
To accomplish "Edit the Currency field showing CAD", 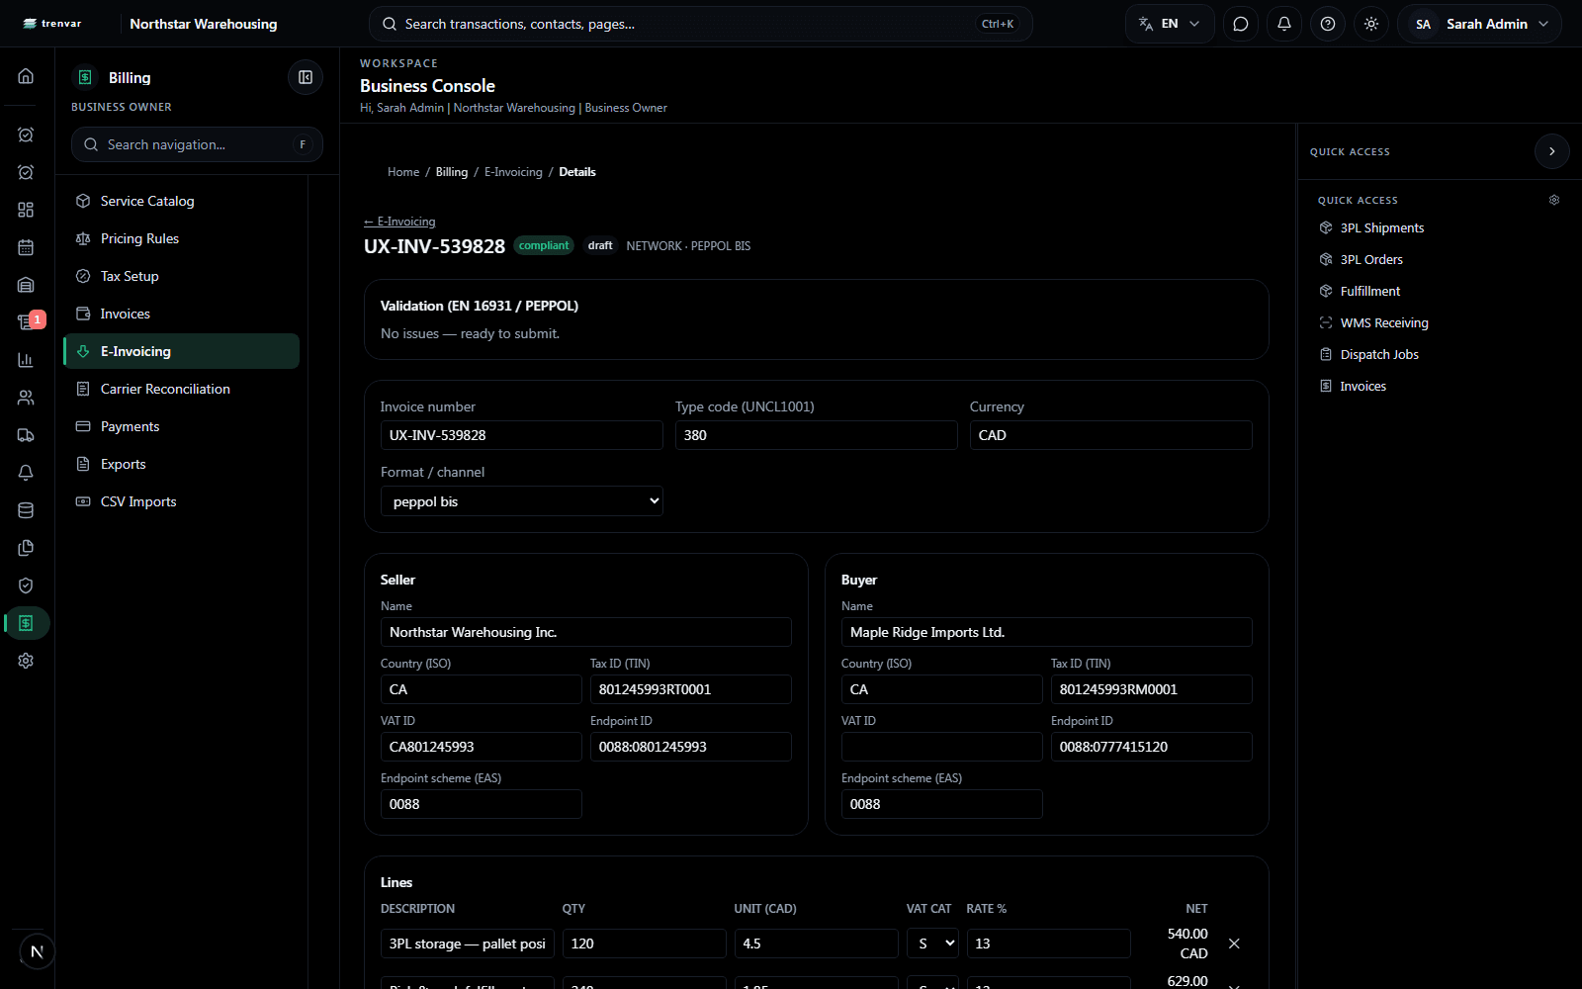I will [x=1111, y=435].
